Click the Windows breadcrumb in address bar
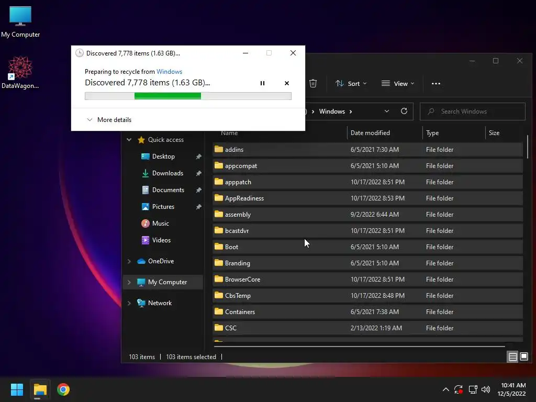The height and width of the screenshot is (402, 536). (x=332, y=111)
